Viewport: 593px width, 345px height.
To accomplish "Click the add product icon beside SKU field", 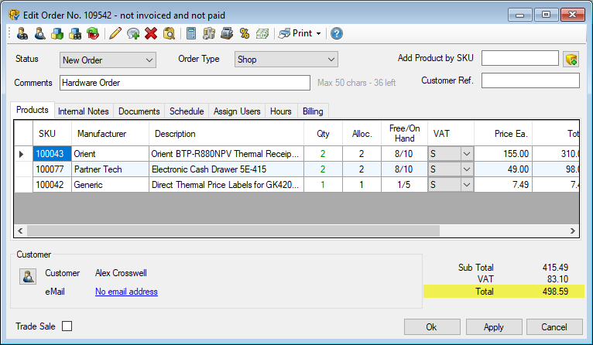I will click(571, 59).
